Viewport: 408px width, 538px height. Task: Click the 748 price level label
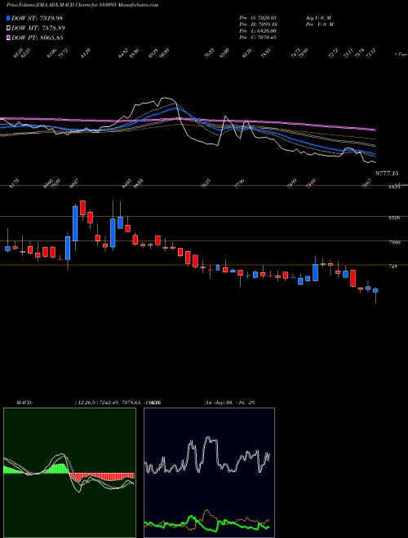392,266
